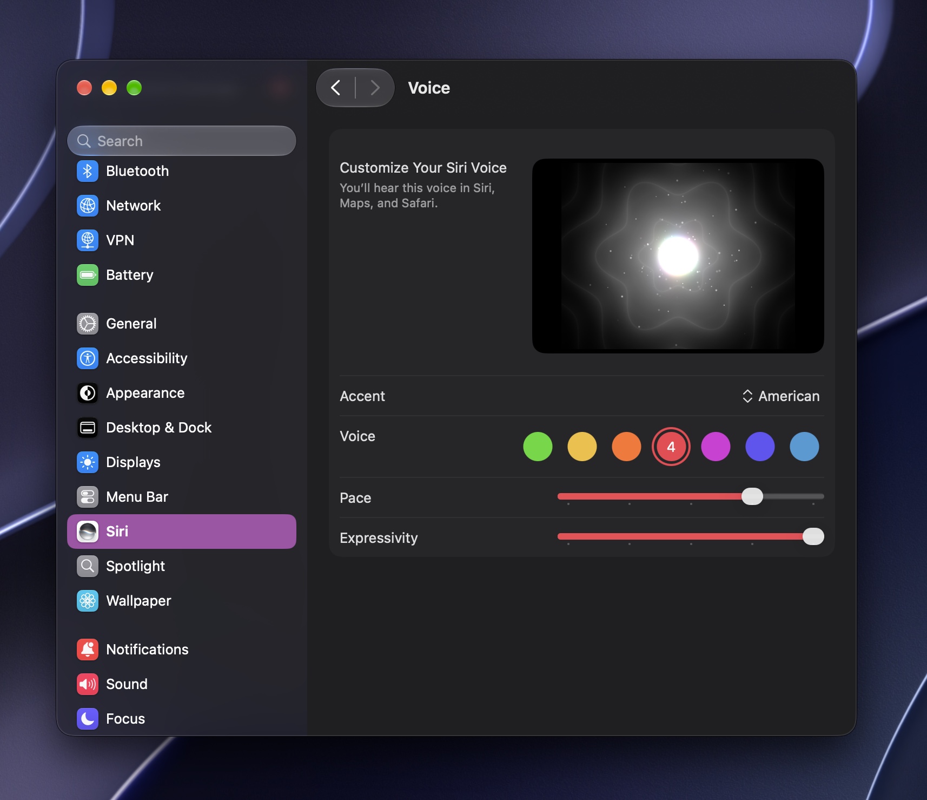Screen dimensions: 927x800
Task: Click the magnifier icon in Search field
Action: click(84, 141)
